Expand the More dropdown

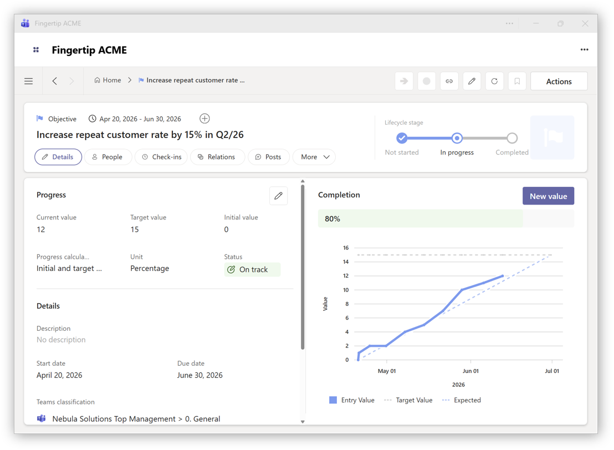[x=314, y=157]
